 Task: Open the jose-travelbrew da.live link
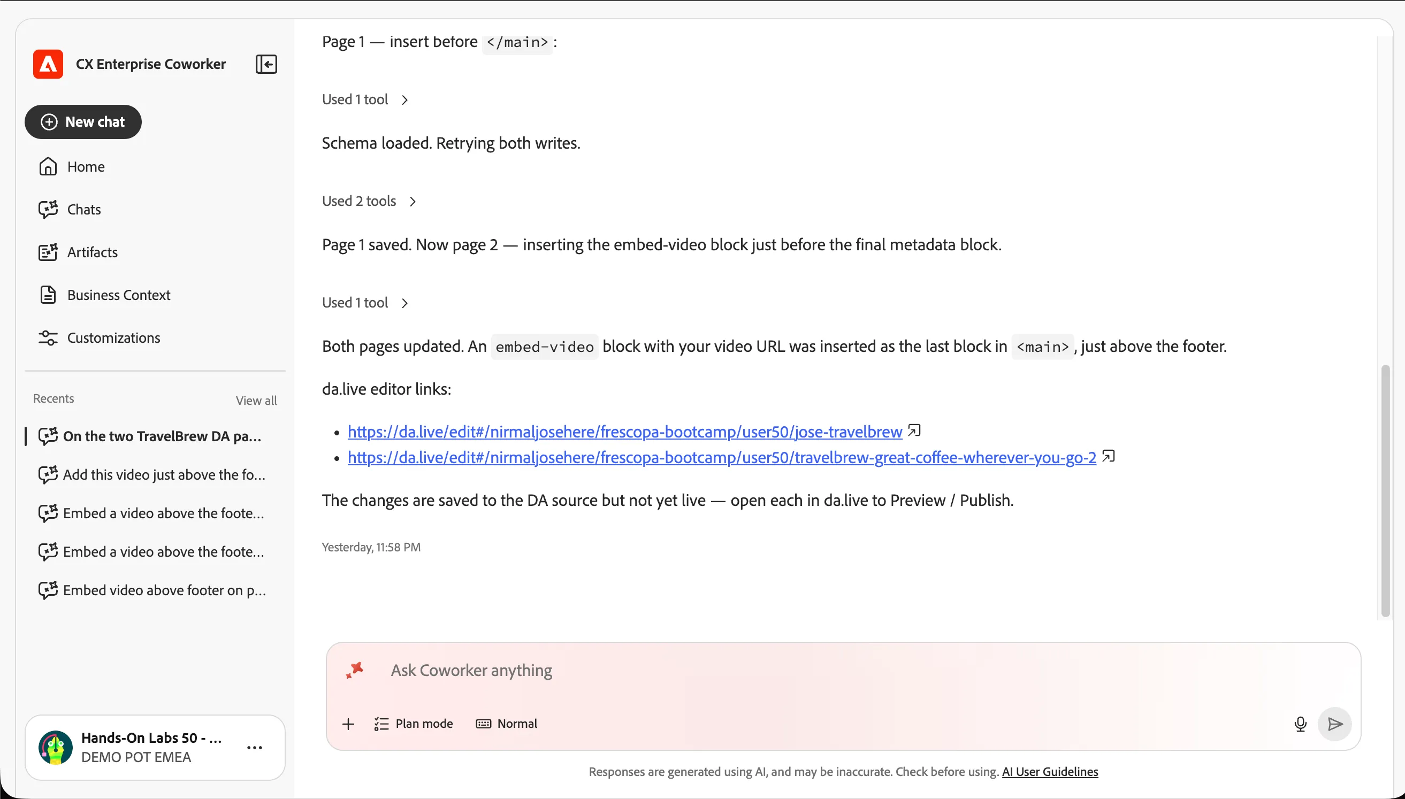(624, 432)
